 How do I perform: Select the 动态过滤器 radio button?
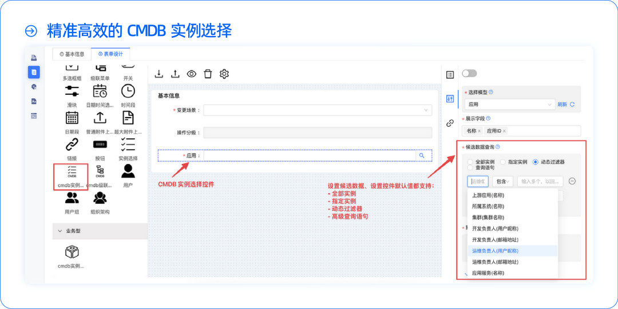coord(535,162)
